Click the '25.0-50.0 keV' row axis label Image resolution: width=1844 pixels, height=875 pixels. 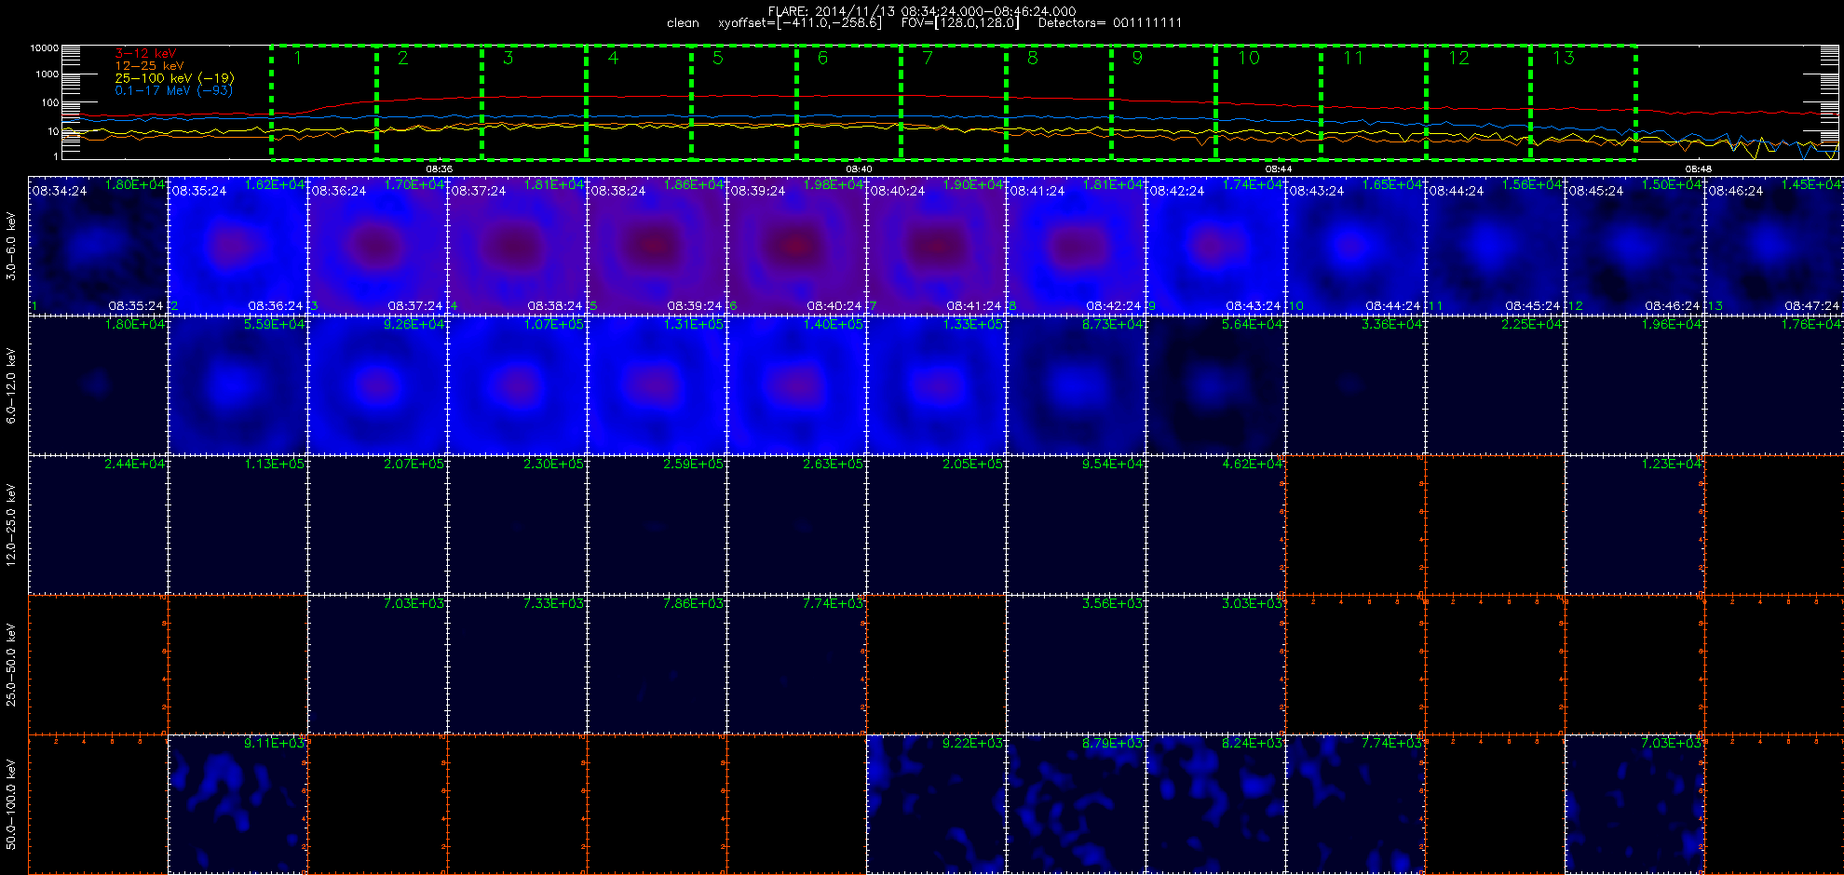pyautogui.click(x=11, y=665)
